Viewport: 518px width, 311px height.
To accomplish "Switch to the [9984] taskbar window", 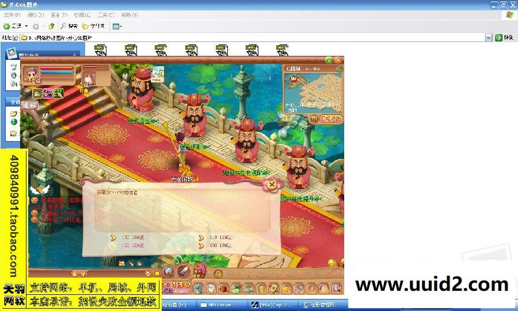I will click(272, 305).
